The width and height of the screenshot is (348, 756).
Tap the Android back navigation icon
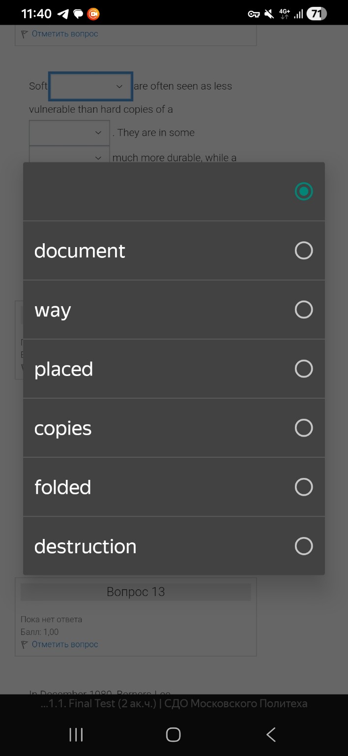point(271,735)
